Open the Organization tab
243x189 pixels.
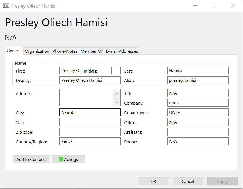[37, 51]
